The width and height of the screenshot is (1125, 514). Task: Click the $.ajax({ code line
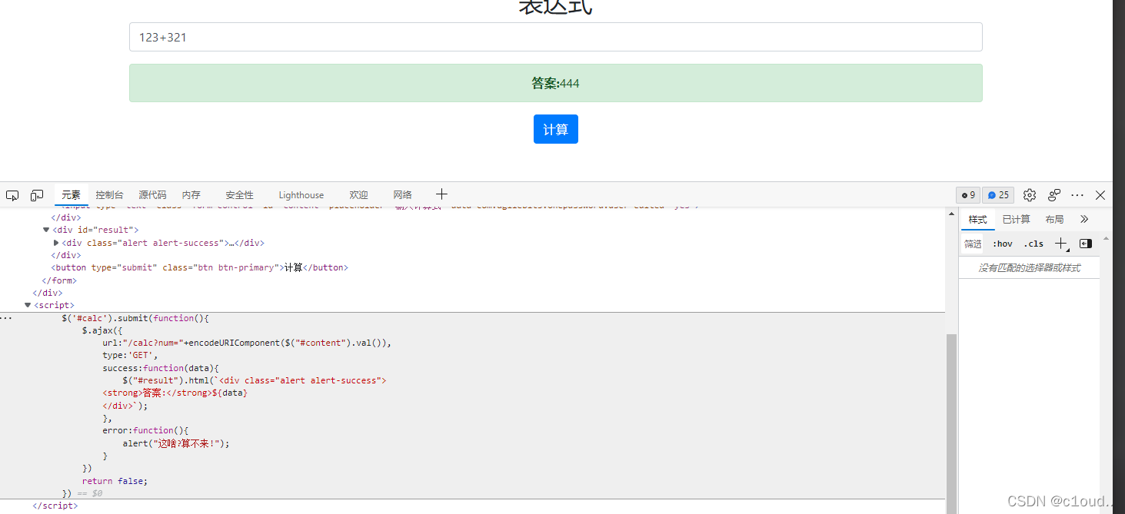(x=102, y=330)
